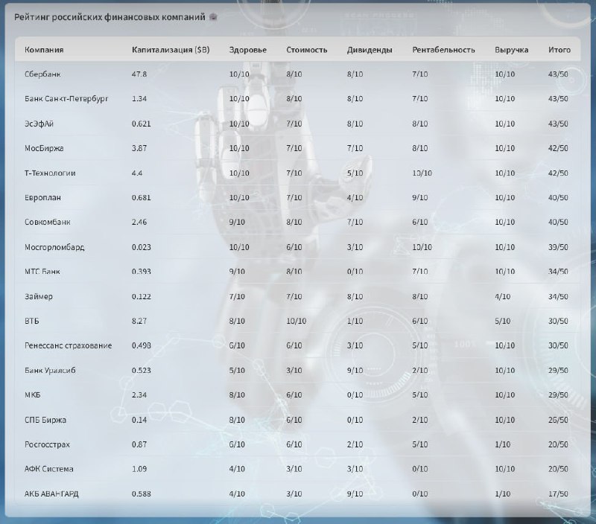Click Росгосстрах capitalization 0.87

(139, 444)
